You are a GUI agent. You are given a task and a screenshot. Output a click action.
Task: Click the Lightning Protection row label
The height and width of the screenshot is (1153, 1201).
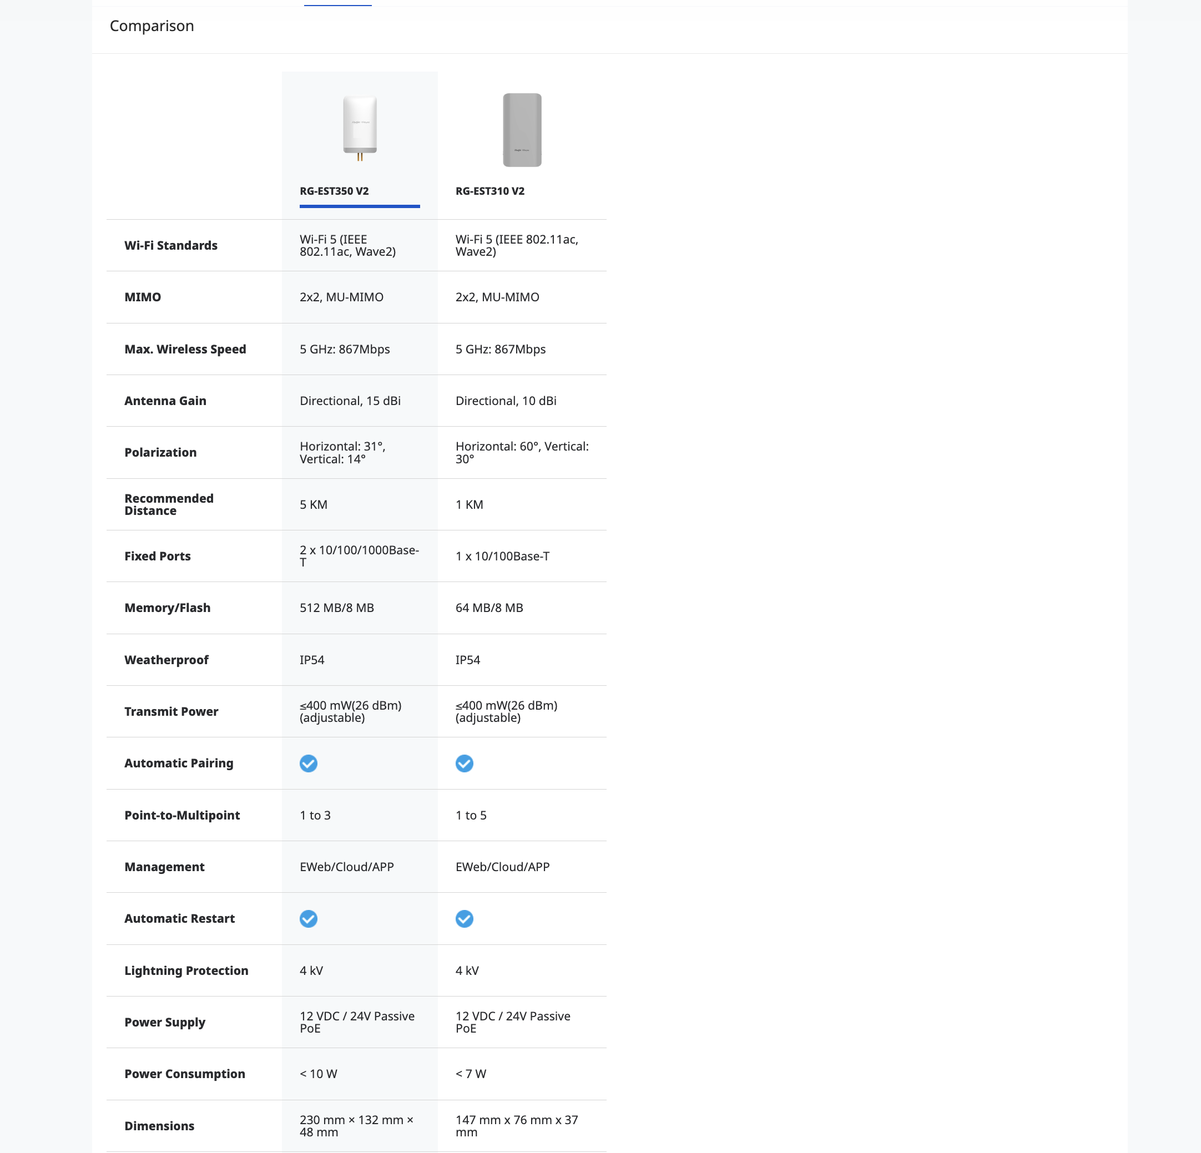pyautogui.click(x=186, y=970)
